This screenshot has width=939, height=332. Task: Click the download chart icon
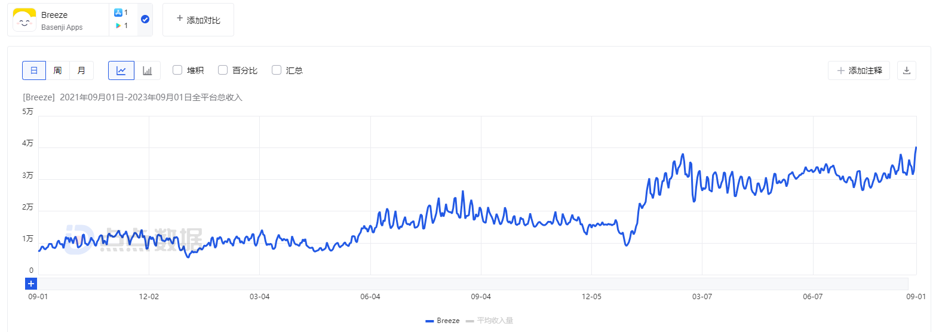pyautogui.click(x=906, y=70)
